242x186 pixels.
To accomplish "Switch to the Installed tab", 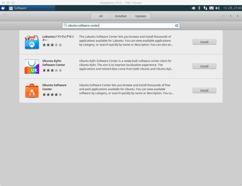I will 121,16.
